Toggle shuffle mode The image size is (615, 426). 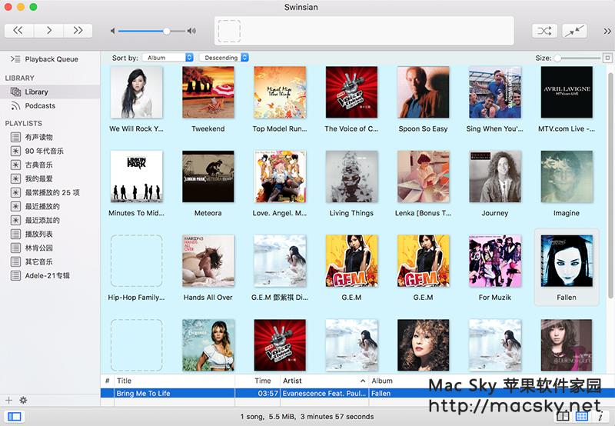click(544, 31)
